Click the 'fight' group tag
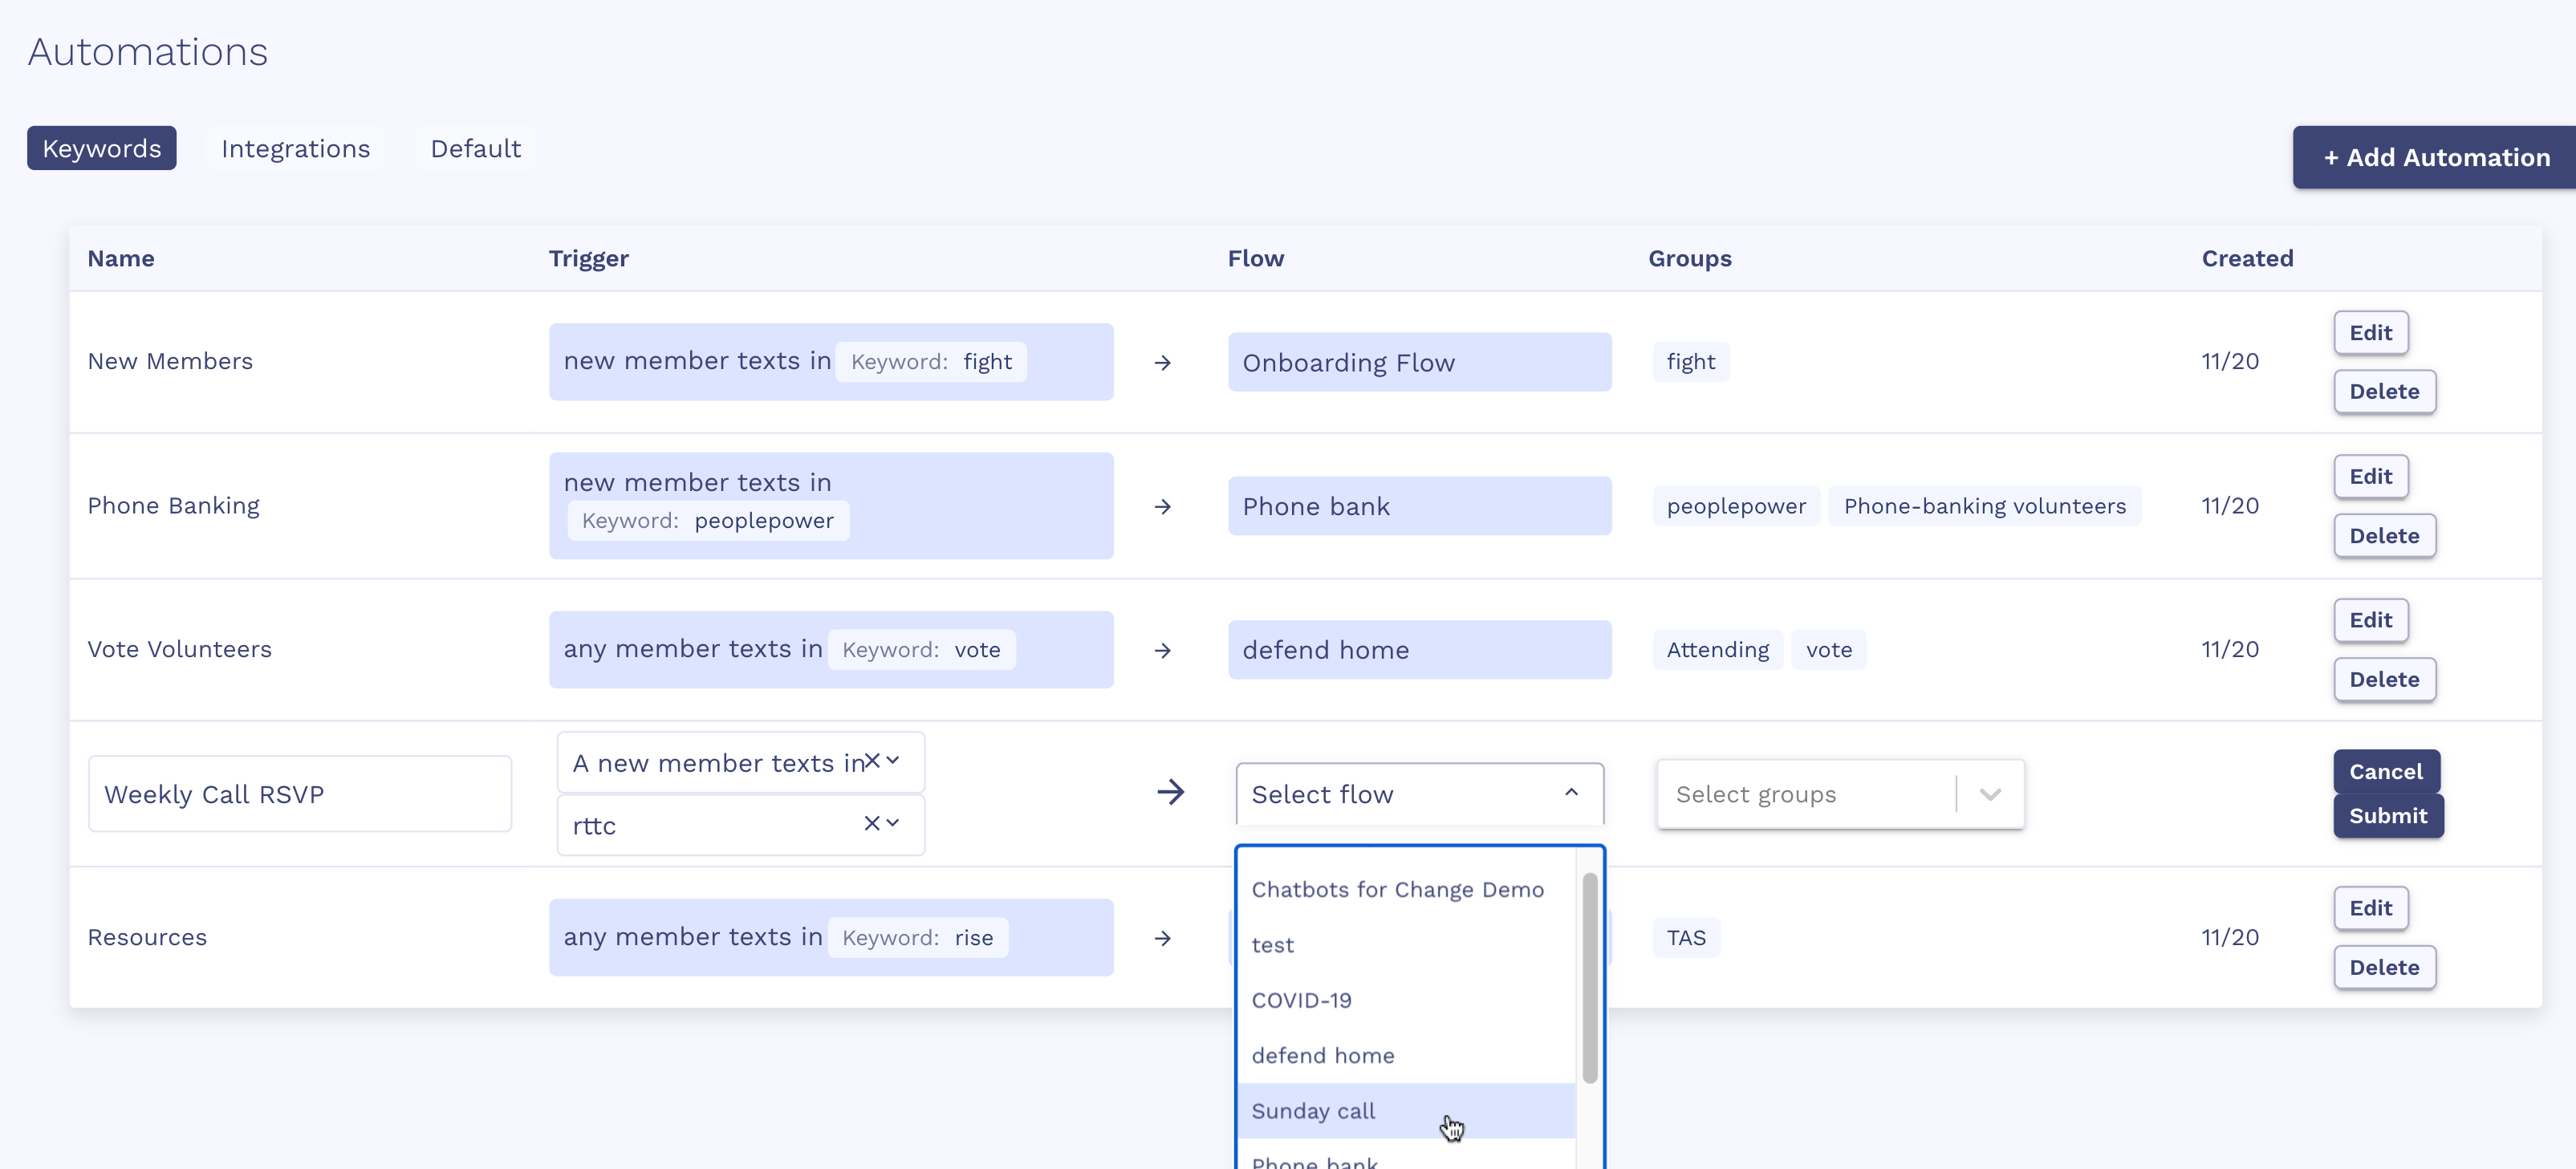Image resolution: width=2576 pixels, height=1169 pixels. pyautogui.click(x=1690, y=362)
